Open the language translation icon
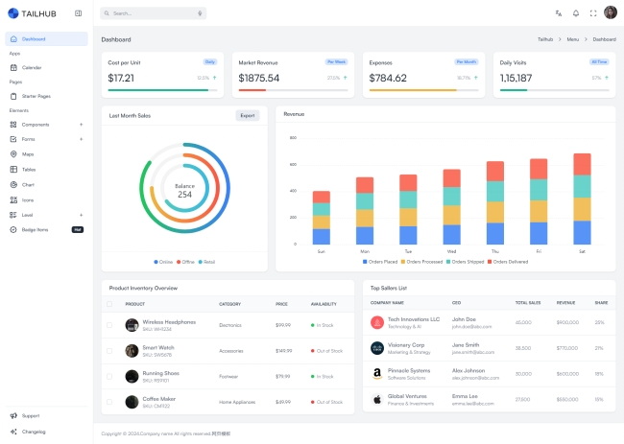Viewport: 624px width, 444px height. click(x=559, y=13)
